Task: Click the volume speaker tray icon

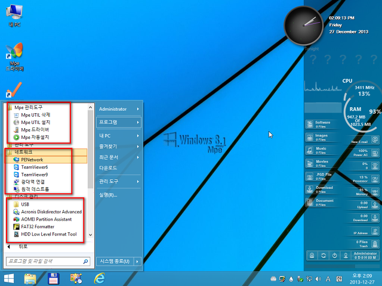Action: [318, 279]
